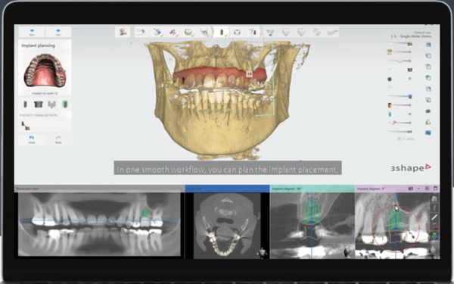Open the crown design workflow step
The width and height of the screenshot is (454, 284).
click(188, 32)
